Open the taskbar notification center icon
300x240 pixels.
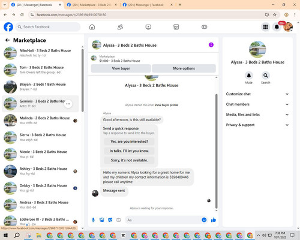click(x=292, y=235)
